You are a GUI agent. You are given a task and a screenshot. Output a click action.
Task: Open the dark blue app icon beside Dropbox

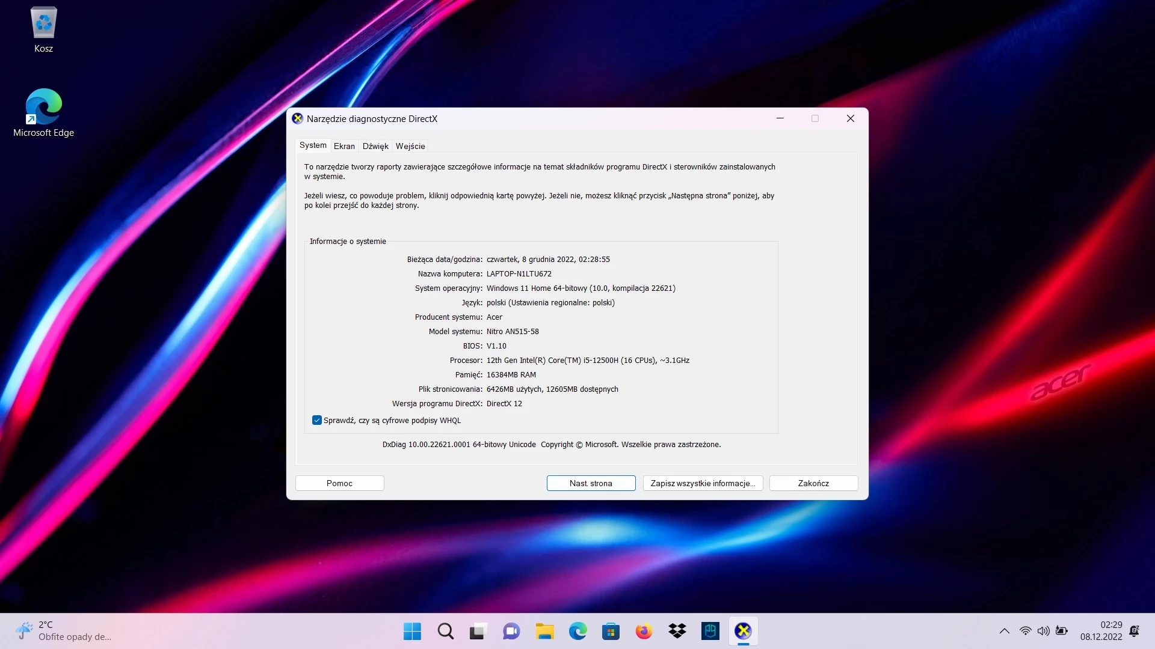pos(710,631)
